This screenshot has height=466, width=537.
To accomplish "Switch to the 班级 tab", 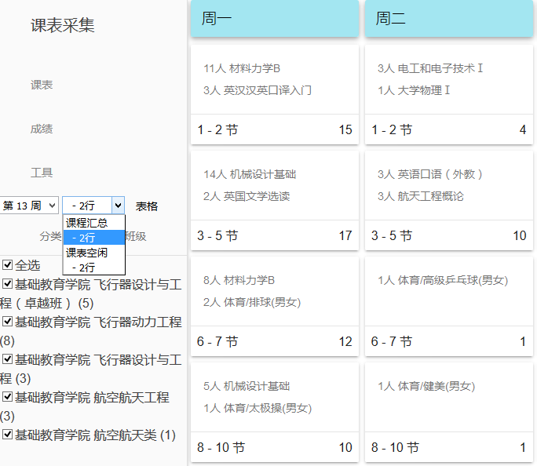I will click(x=135, y=237).
